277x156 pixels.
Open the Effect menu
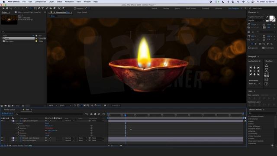tap(59, 2)
